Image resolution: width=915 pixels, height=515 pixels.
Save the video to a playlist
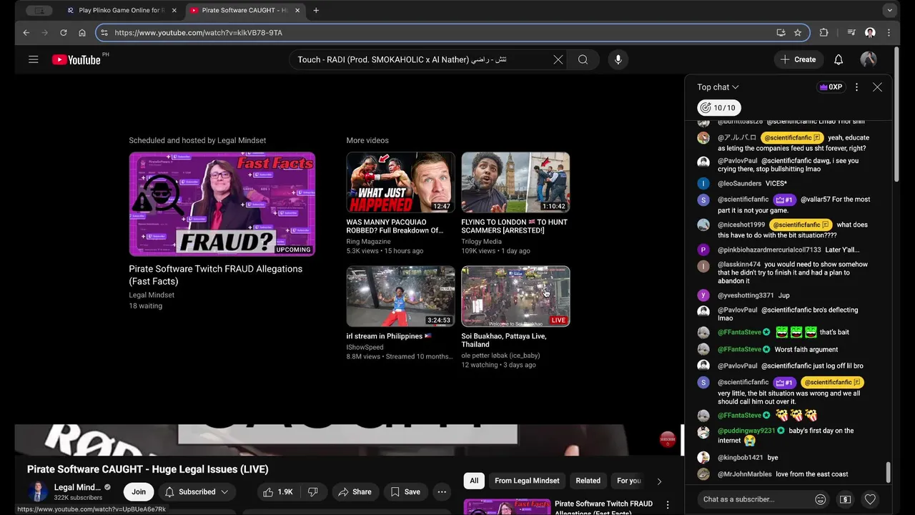(405, 492)
